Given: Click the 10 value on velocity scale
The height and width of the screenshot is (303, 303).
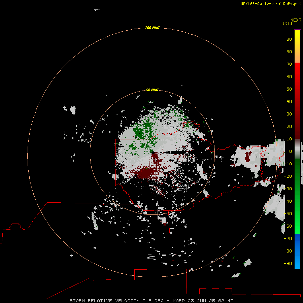Looking at the screenshot, I should (289, 139).
